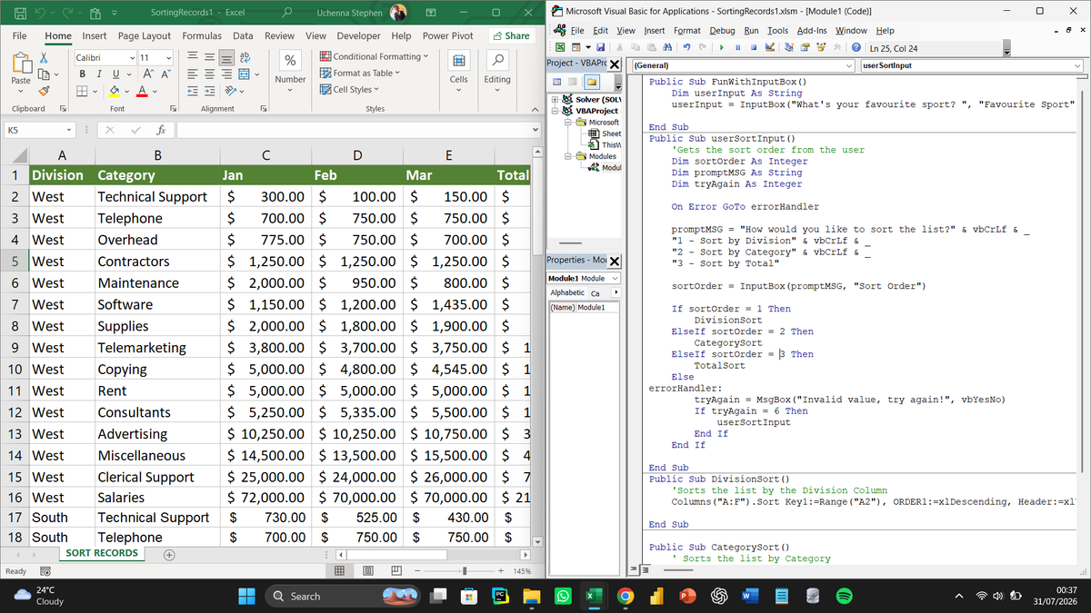Open the Number format dropdown
1091x613 pixels.
(290, 90)
